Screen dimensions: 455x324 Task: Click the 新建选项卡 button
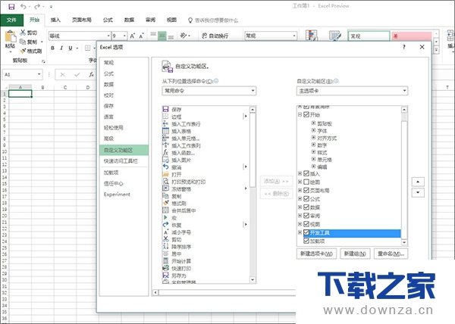316,254
